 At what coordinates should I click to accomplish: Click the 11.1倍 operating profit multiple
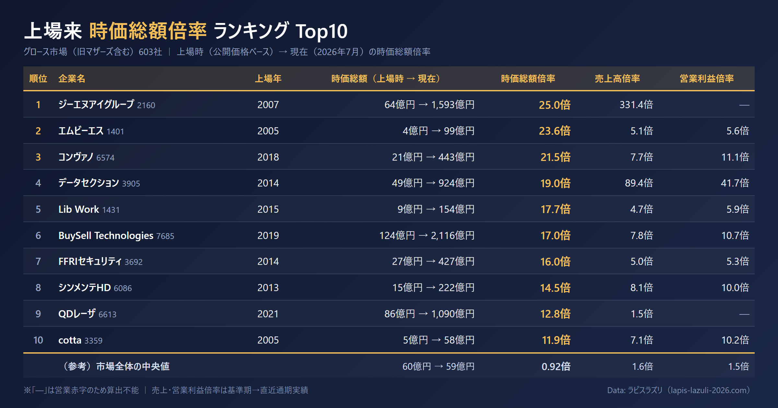point(735,157)
